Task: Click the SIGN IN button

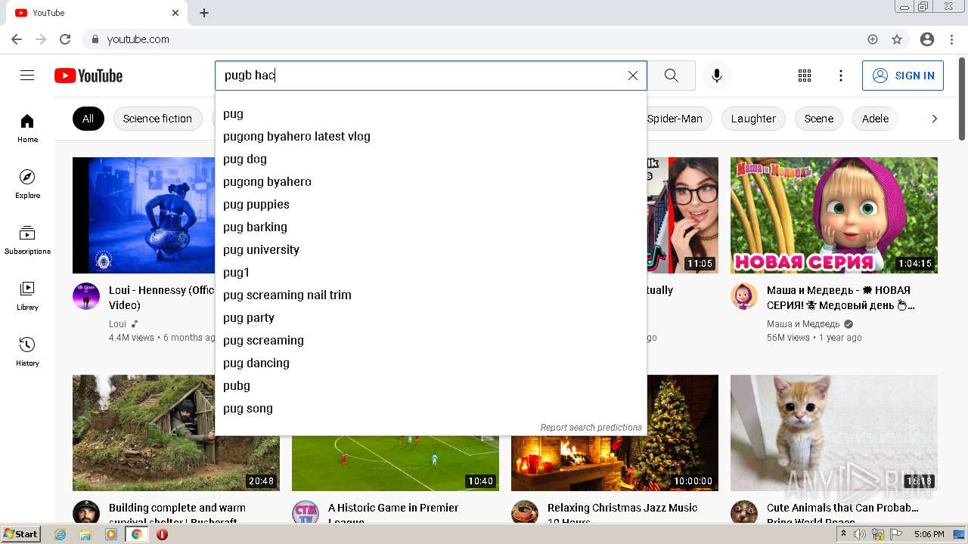Action: click(x=903, y=76)
